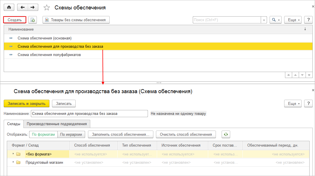Viewport: 315px width, 176px height.
Task: Click Продуктовый магазин Способ обеспечения cell
Action: [x=93, y=162]
